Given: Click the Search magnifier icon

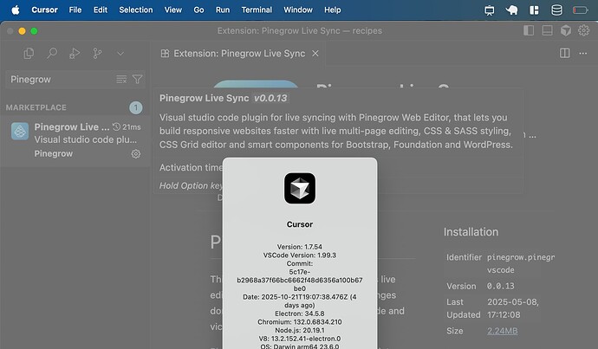Looking at the screenshot, I should [53, 54].
